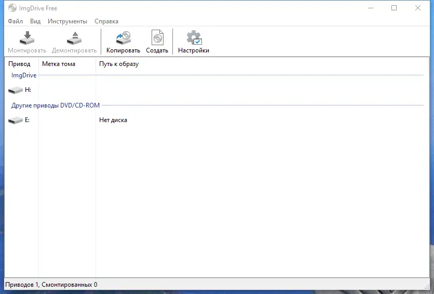
Task: Click the Метка тома column header
Action: point(59,64)
